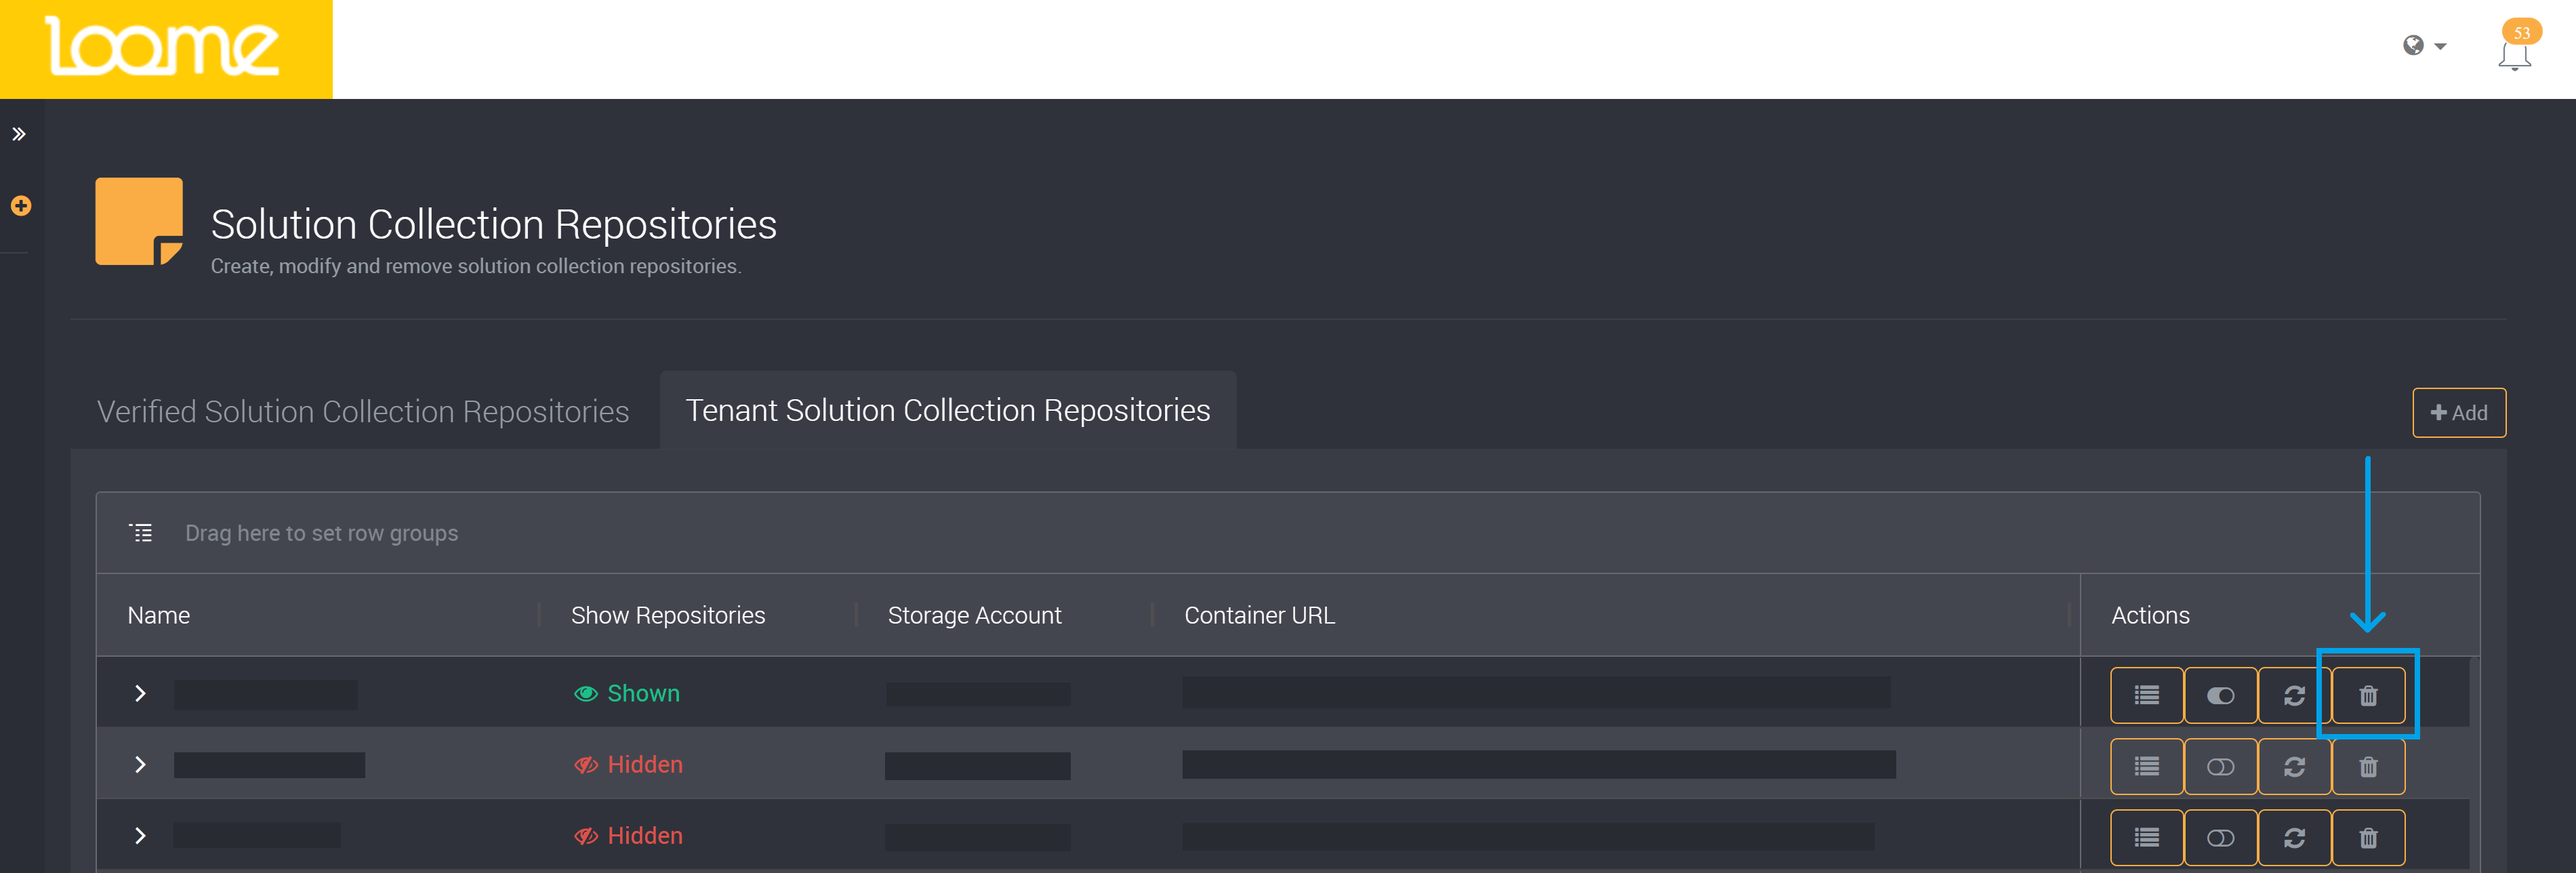This screenshot has height=873, width=2576.
Task: Sort by Show Repositories column header
Action: 667,615
